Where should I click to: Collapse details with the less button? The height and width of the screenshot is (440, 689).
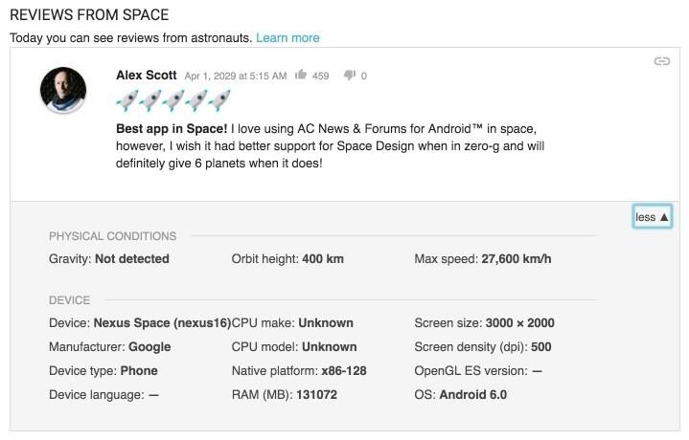click(652, 217)
